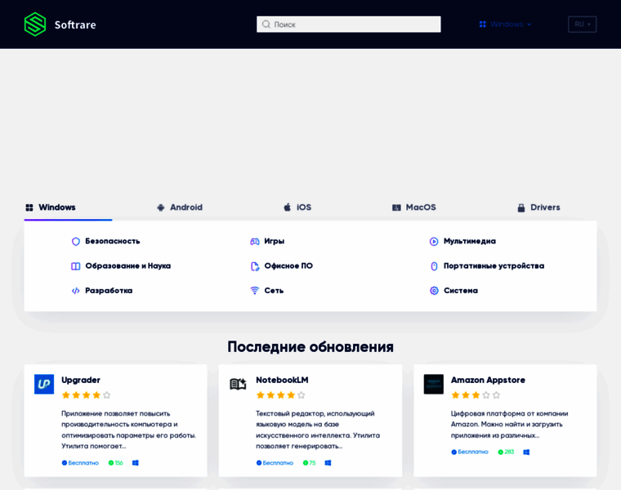
Task: Open the Softrare home link text
Action: [75, 24]
